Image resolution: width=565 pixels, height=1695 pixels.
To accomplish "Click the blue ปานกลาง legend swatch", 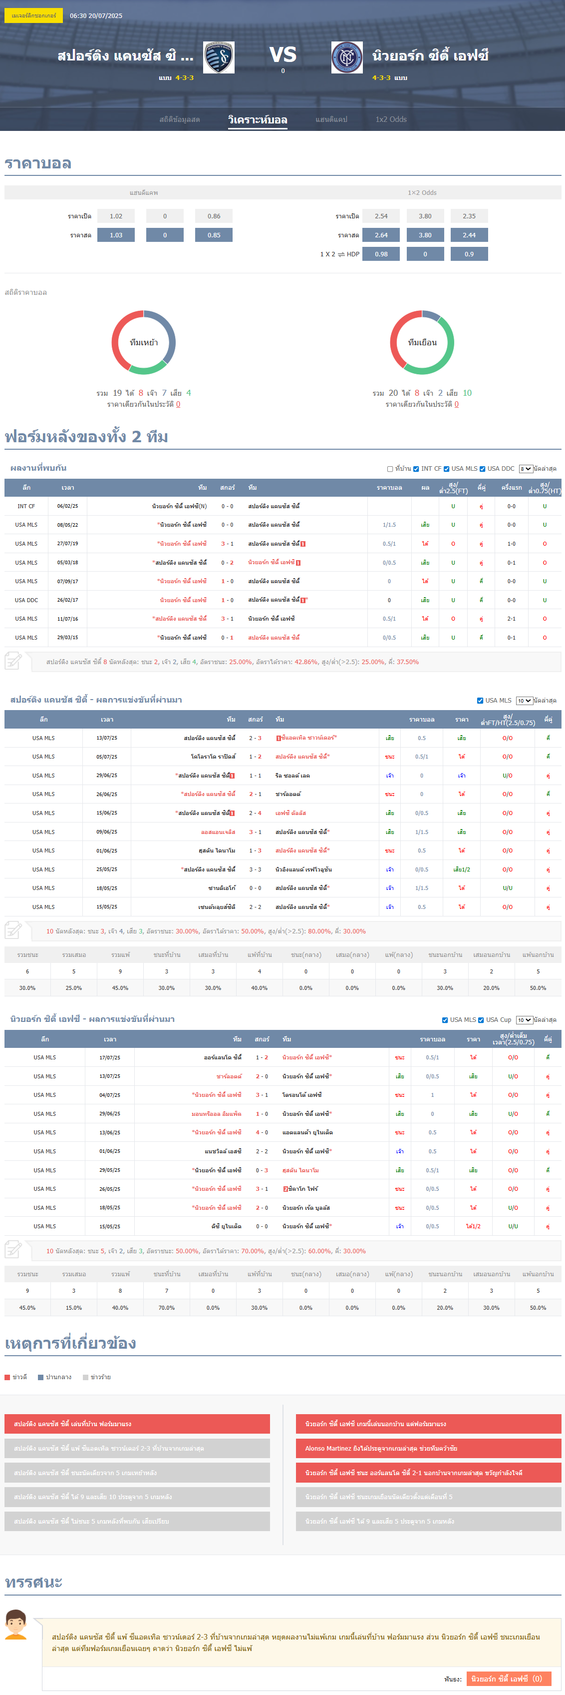I will click(41, 1377).
